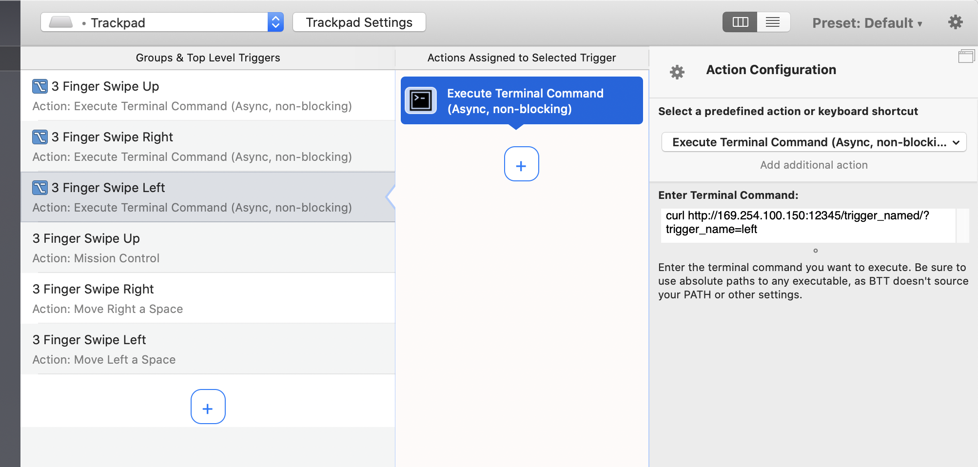Screen dimensions: 978x467
Task: Add a new trigger with plus button
Action: click(x=208, y=407)
